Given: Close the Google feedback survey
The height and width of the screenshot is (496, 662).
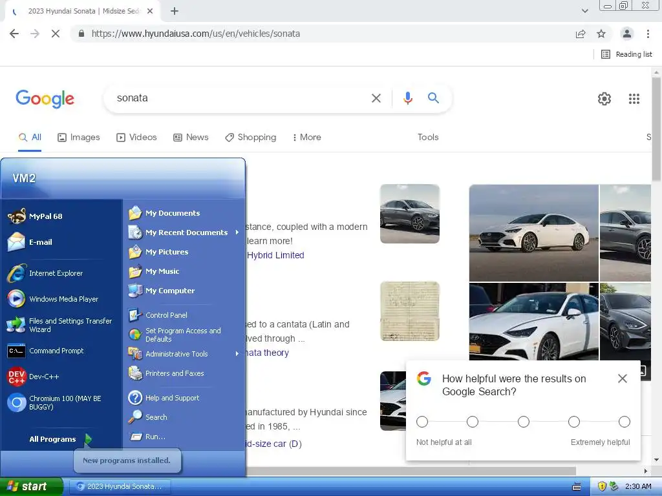Looking at the screenshot, I should coord(622,378).
